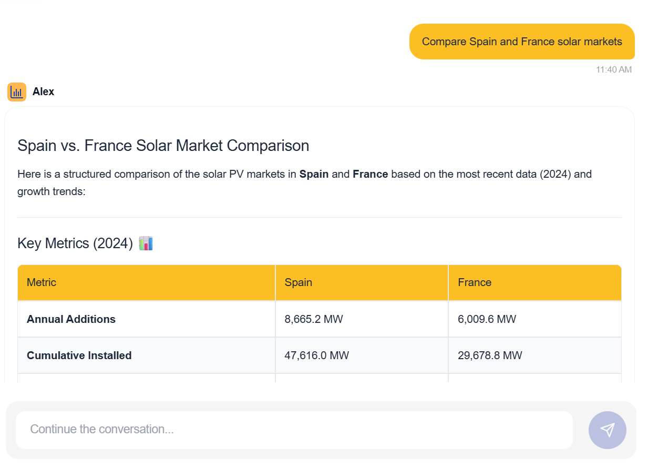Click the user message bubble about solar markets
This screenshot has height=468, width=648.
pos(521,42)
